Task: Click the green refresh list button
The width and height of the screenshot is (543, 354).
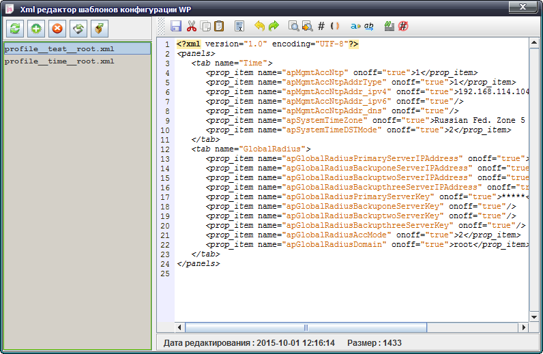Action: click(14, 29)
